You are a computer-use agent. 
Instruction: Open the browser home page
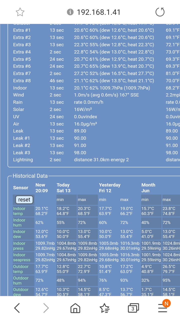75,308
